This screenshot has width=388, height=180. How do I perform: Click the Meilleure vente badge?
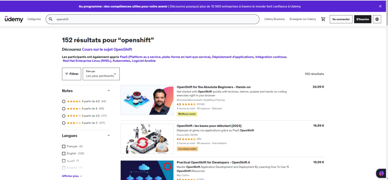[187, 114]
